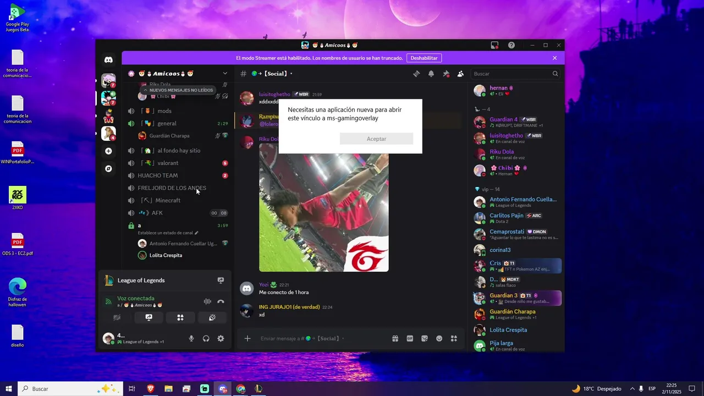Set channel status via Establece un estado
Viewport: 704px width, 396px height.
(x=168, y=233)
